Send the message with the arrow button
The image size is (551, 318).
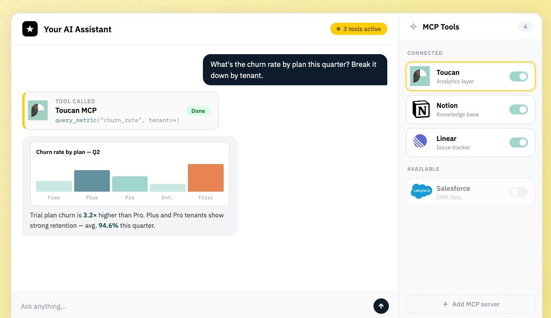(381, 306)
